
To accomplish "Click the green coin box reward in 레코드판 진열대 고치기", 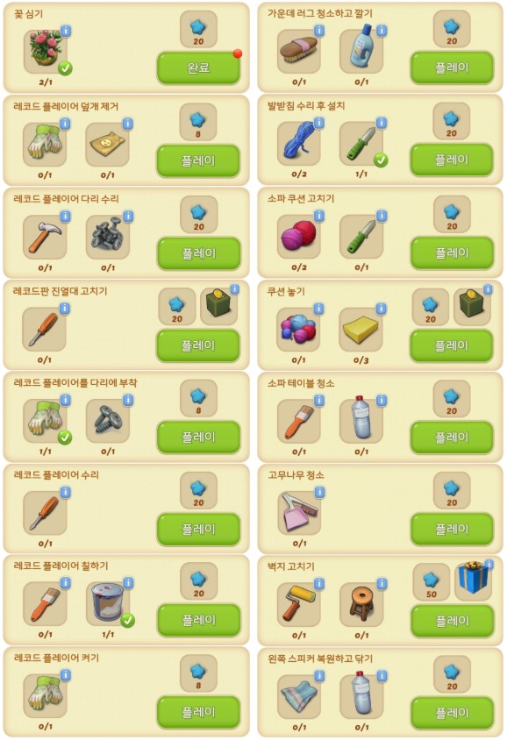I will [x=218, y=305].
